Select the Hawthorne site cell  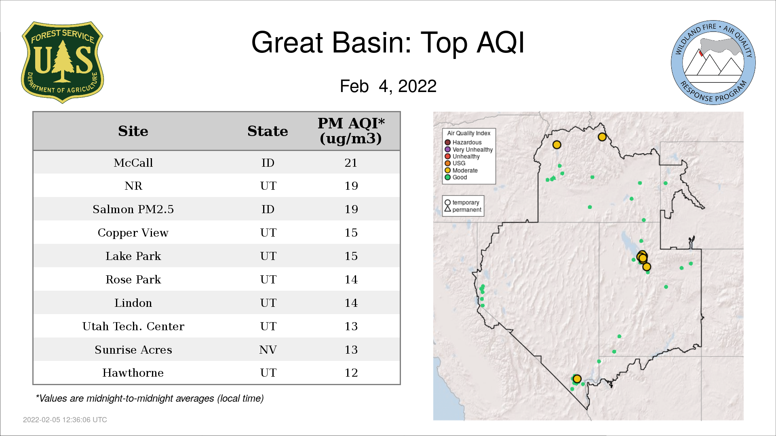[x=133, y=373]
